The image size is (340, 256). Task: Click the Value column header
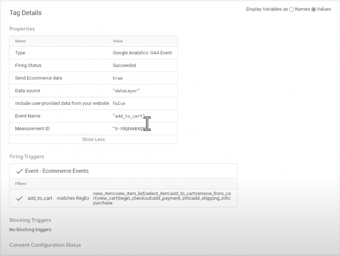click(x=118, y=41)
